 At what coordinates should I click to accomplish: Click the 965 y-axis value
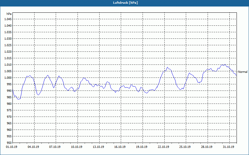point(10,123)
